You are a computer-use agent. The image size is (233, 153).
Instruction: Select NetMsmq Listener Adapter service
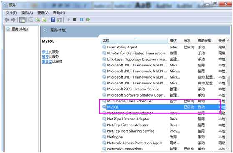pos(163,113)
